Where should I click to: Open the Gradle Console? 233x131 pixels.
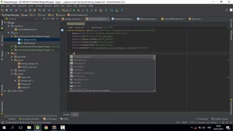(220, 119)
